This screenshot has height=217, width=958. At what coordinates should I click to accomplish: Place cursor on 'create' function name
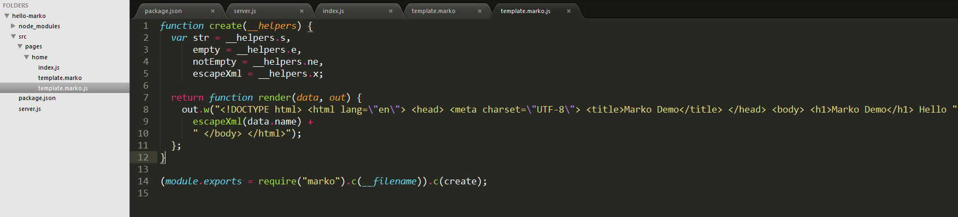pos(226,26)
